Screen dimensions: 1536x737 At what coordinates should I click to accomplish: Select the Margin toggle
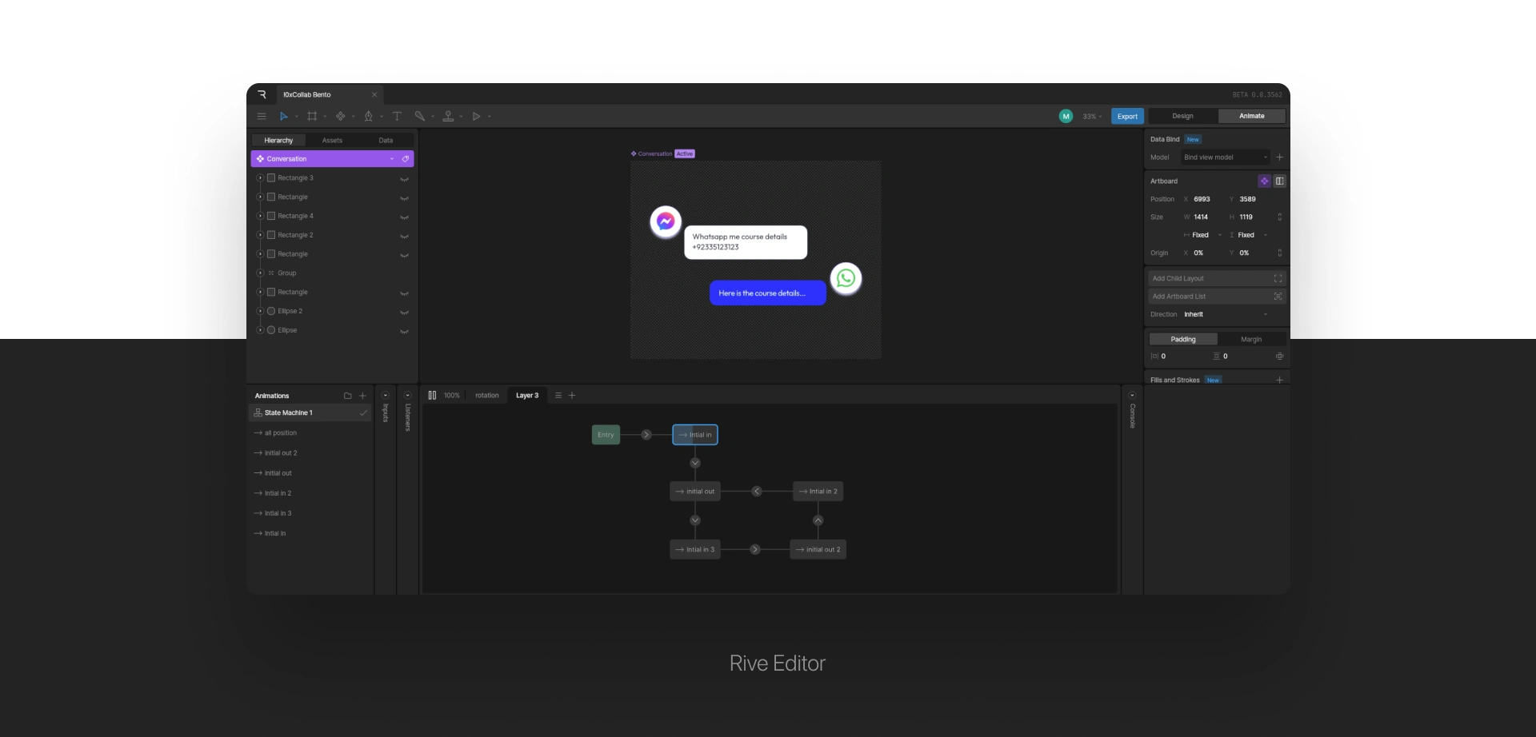click(x=1251, y=340)
